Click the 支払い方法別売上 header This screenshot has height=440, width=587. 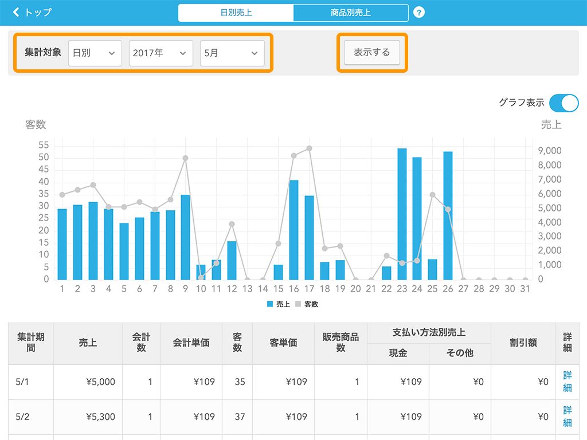[x=429, y=333]
